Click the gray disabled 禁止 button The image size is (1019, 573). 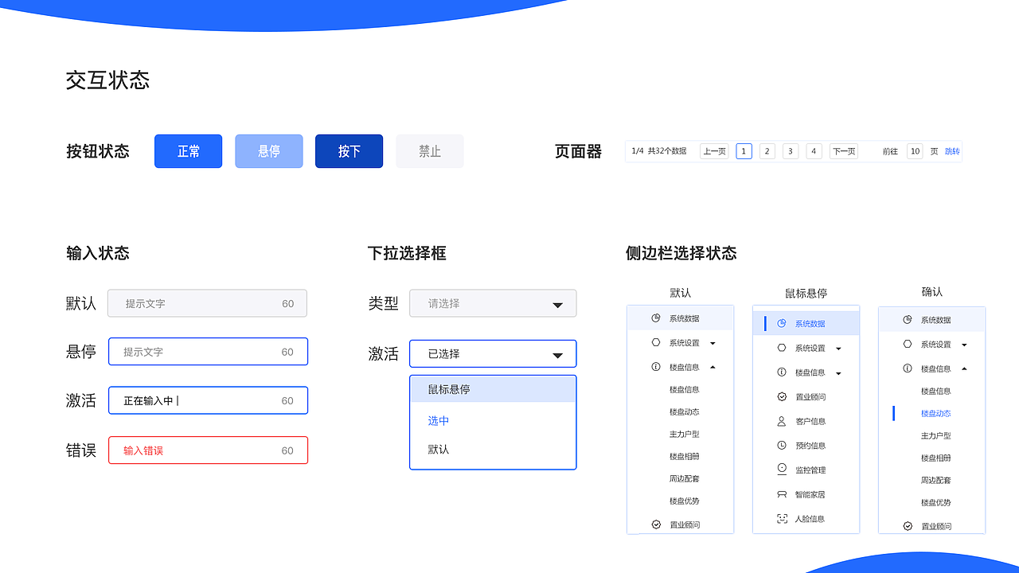point(430,151)
